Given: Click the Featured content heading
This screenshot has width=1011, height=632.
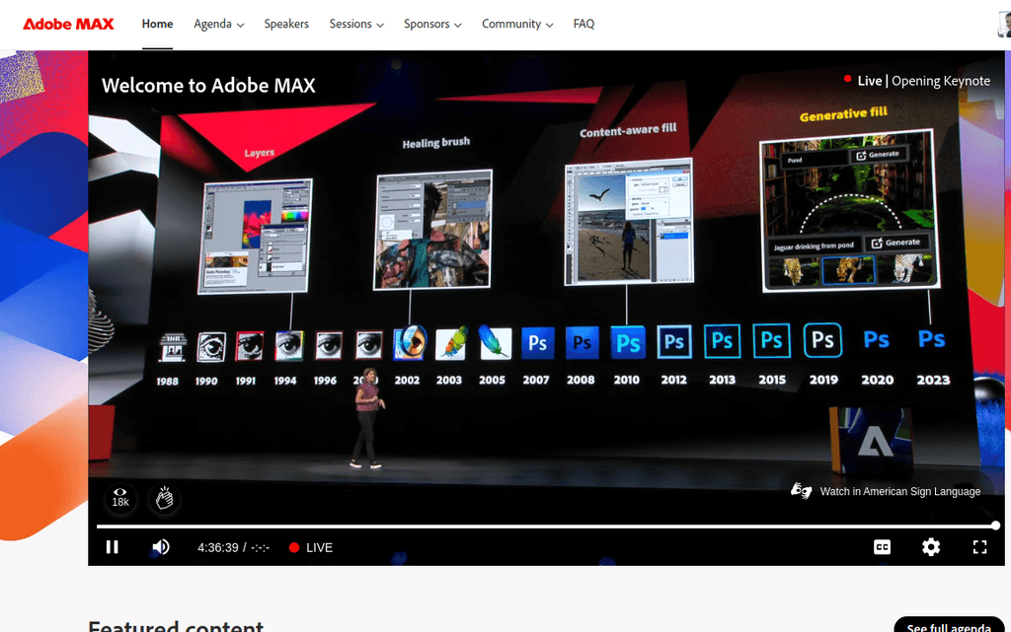Looking at the screenshot, I should click(x=176, y=625).
